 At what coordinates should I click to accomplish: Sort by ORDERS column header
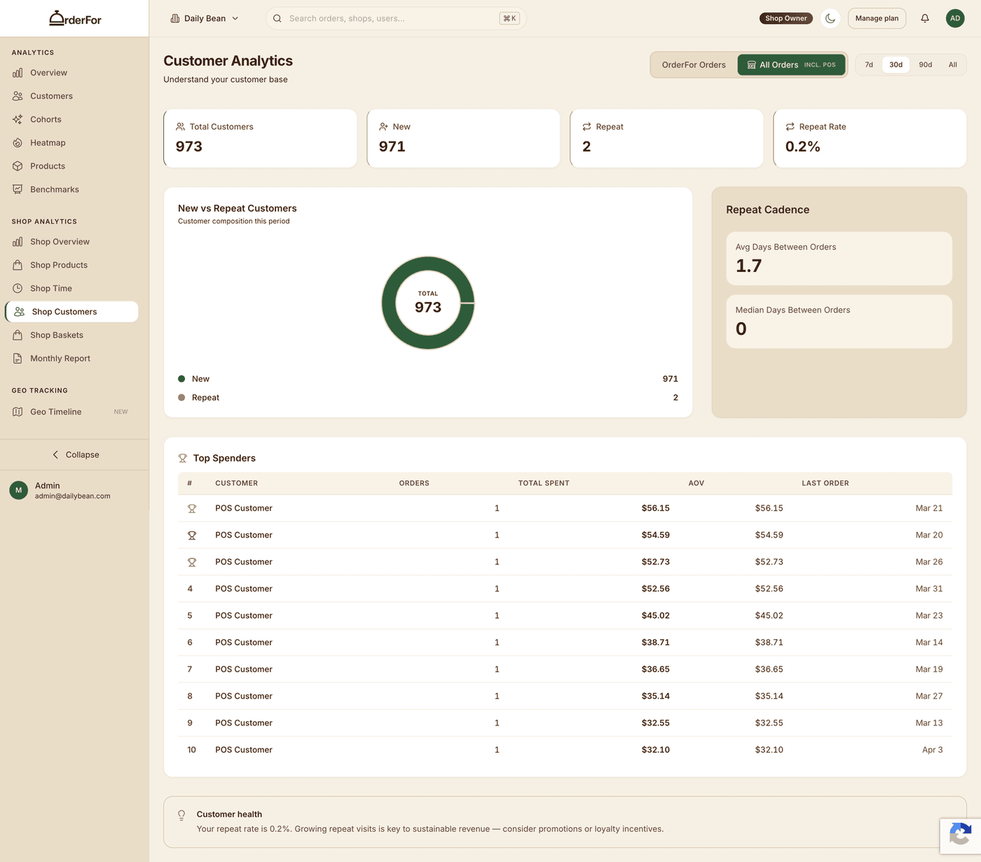[414, 483]
